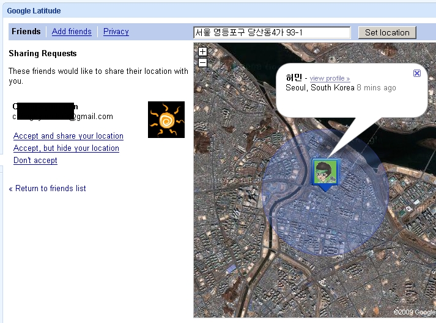The image size is (436, 323).
Task: Zoom in the map with plus button
Action: click(202, 52)
